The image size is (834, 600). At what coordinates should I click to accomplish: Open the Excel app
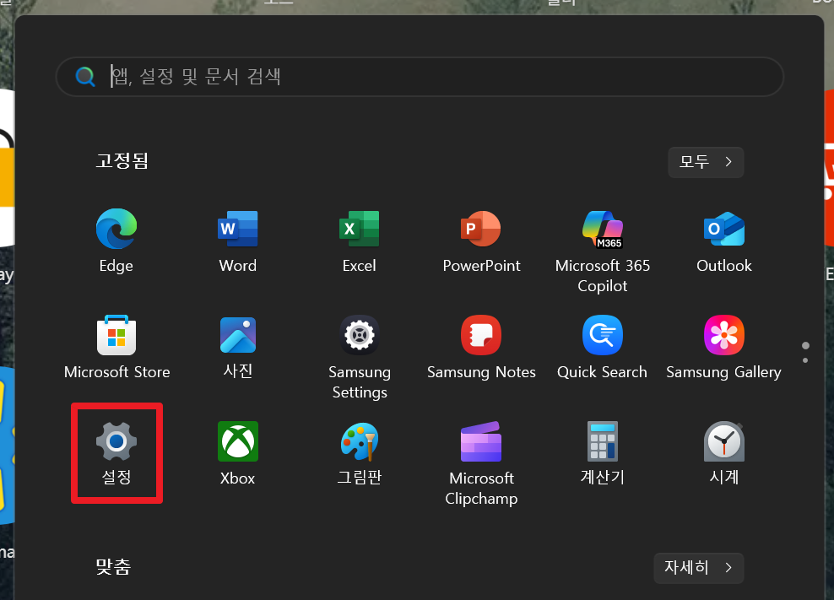(x=359, y=241)
